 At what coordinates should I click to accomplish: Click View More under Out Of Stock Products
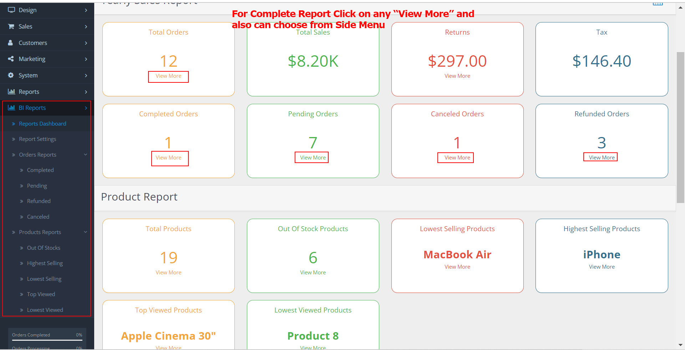[x=313, y=273]
